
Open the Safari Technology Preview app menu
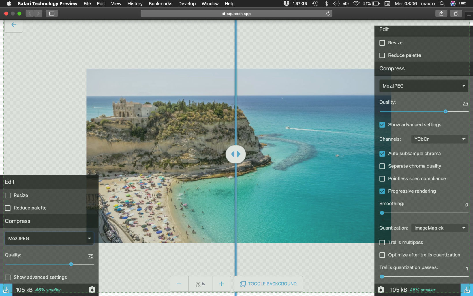pos(48,4)
